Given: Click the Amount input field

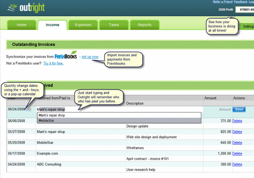Looking at the screenshot, I should coord(218,109).
